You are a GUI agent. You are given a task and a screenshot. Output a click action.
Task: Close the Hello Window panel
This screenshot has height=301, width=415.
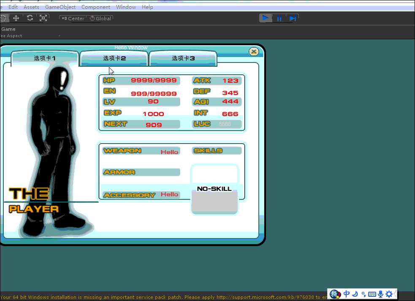click(x=254, y=52)
